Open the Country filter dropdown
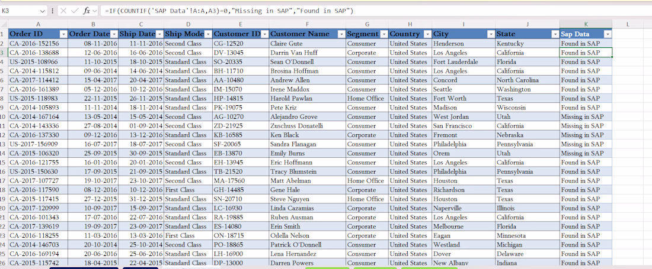The width and height of the screenshot is (652, 269). tap(427, 34)
